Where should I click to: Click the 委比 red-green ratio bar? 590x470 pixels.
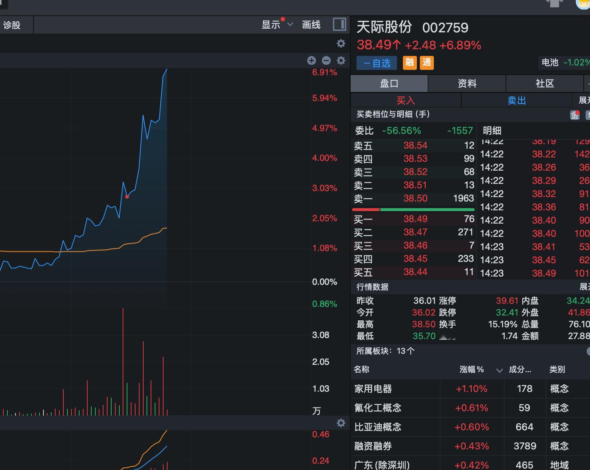(413, 209)
